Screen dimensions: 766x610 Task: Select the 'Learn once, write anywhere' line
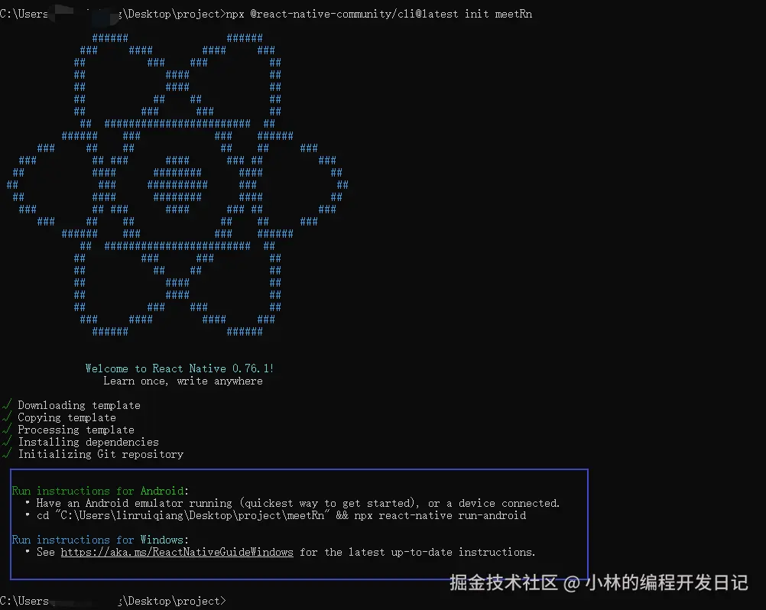[x=183, y=381]
